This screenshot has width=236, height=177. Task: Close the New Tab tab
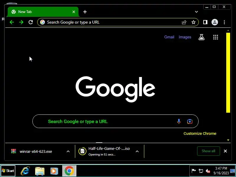pyautogui.click(x=74, y=12)
